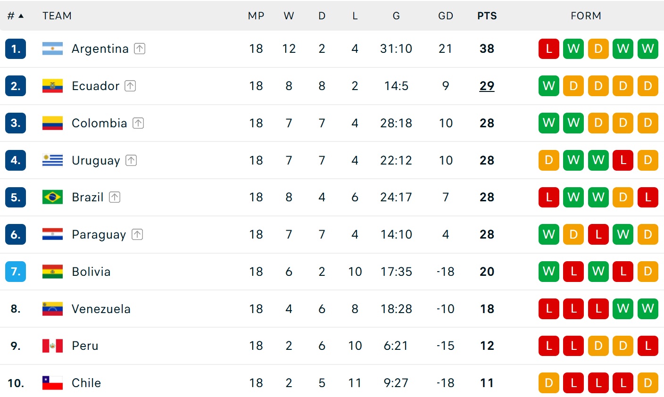Click the Uruguay flag icon

pos(52,160)
